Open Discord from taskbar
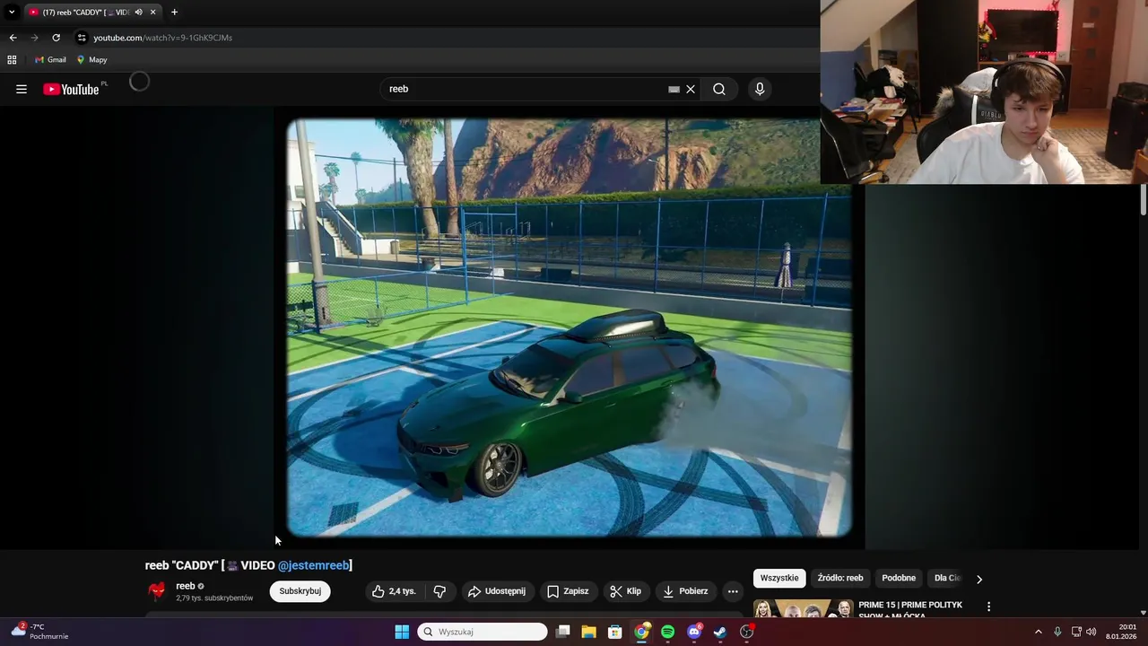This screenshot has width=1148, height=646. [694, 632]
